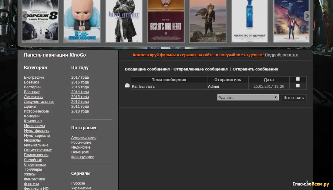Screen dimensions: 333x190
Task: Click date 25.05.2017 19:20 cell
Action: (269, 87)
